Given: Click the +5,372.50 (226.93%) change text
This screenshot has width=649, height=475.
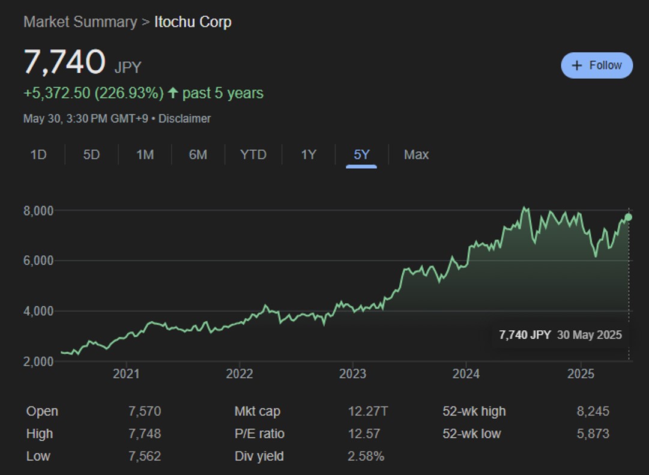Looking at the screenshot, I should pyautogui.click(x=94, y=93).
